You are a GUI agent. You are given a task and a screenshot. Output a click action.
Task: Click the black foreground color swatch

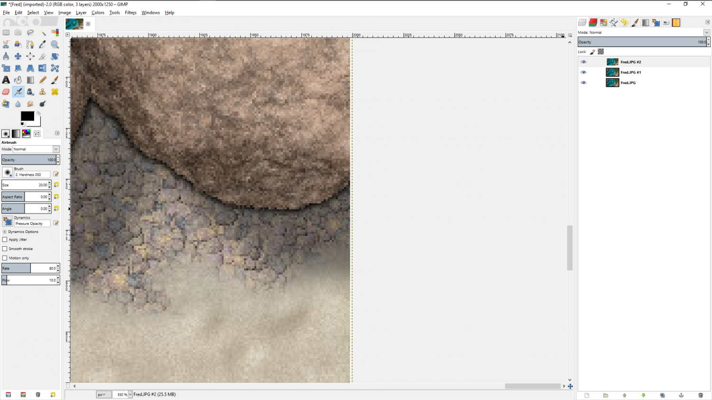click(x=27, y=116)
